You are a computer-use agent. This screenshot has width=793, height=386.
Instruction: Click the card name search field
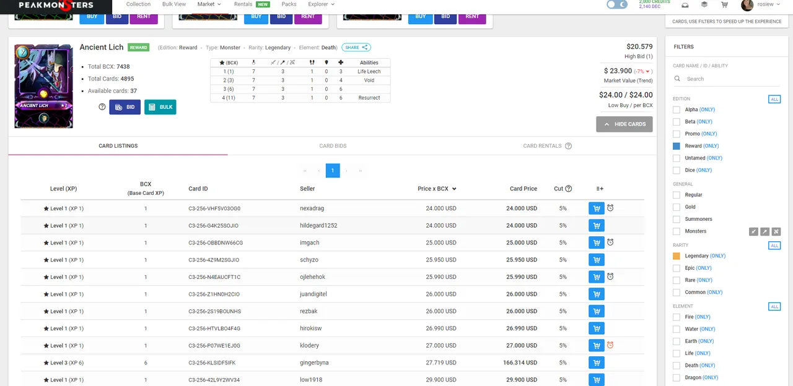point(726,79)
